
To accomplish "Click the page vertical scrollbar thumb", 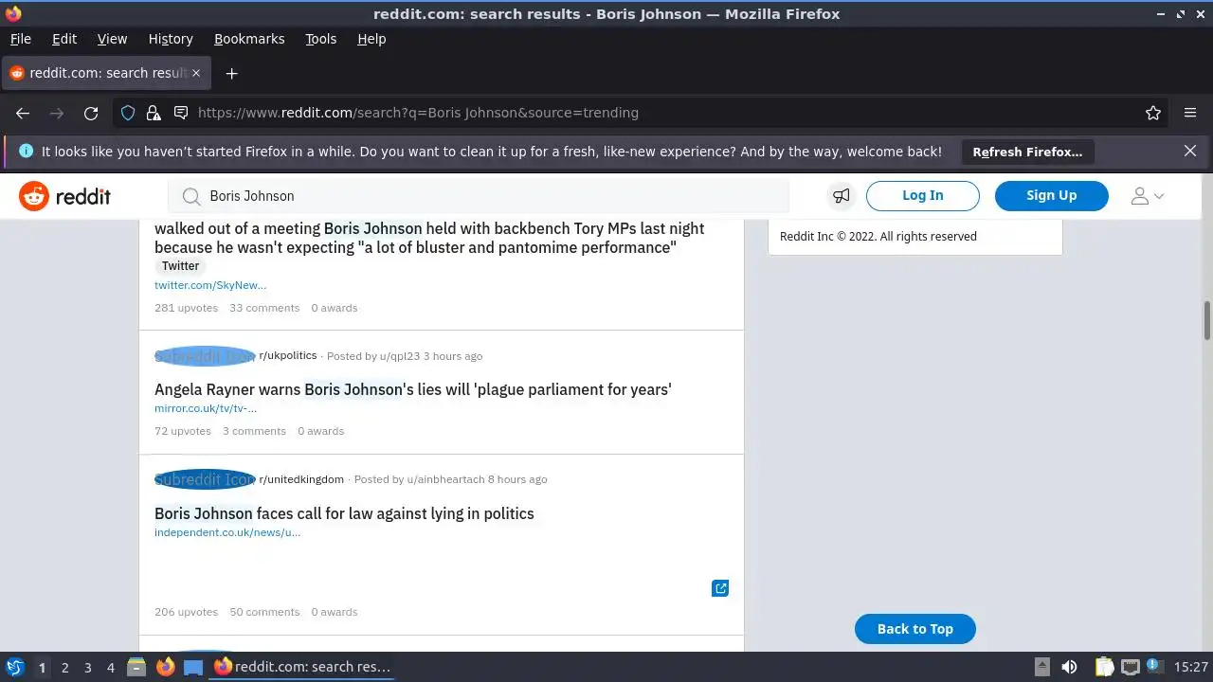I will [x=1206, y=320].
